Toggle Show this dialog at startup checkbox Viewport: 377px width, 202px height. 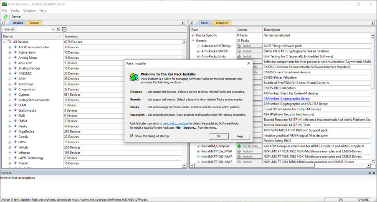132,136
